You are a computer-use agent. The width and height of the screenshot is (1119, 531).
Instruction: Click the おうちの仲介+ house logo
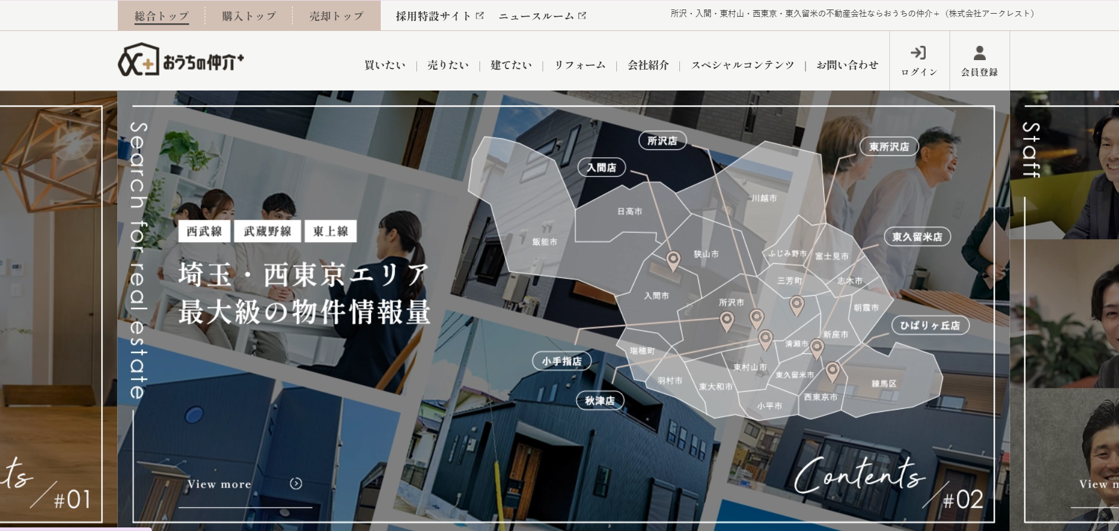(181, 60)
